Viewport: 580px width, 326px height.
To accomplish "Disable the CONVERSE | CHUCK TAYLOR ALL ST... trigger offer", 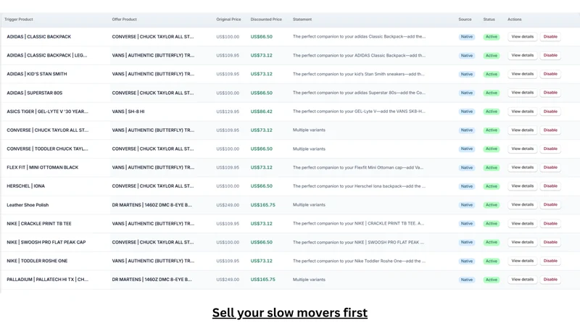I will click(x=550, y=130).
